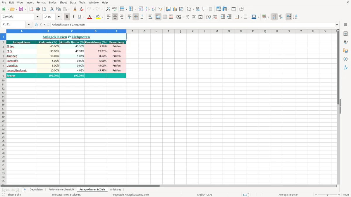
Task: Open the Format menu
Action: [x=41, y=2]
